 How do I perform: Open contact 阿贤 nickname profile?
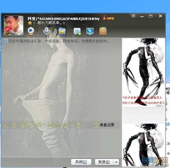[x=63, y=19]
